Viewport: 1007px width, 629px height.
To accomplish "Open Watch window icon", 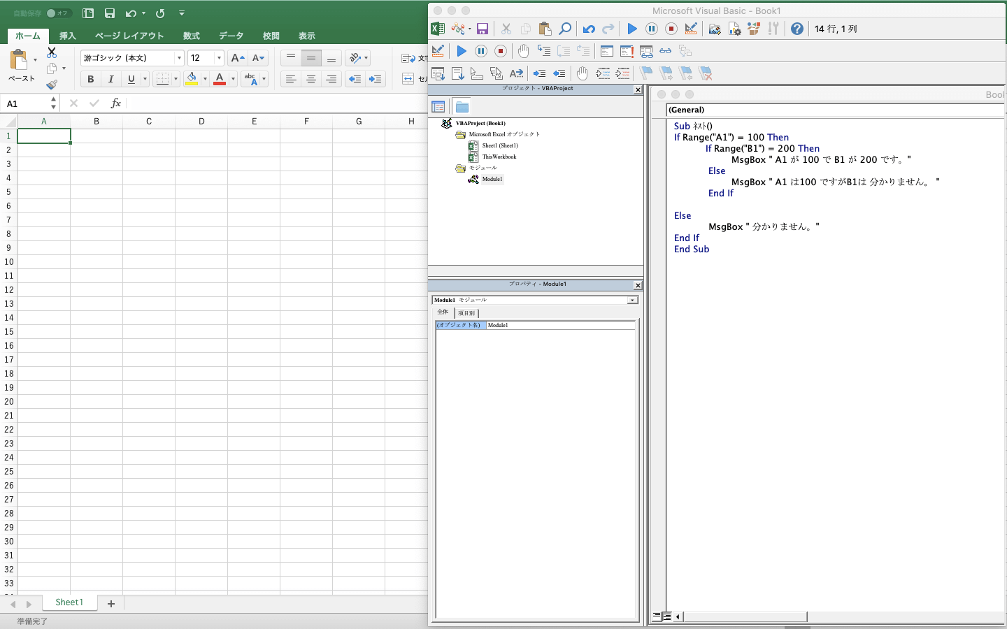I will (646, 51).
